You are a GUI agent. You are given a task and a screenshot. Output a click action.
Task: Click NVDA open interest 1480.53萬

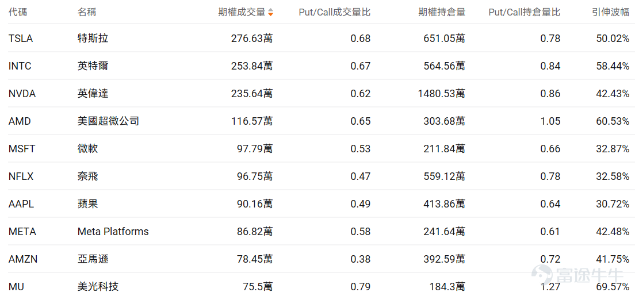click(442, 94)
